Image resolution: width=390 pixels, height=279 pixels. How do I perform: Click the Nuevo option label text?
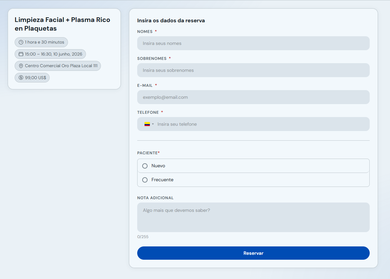(158, 166)
